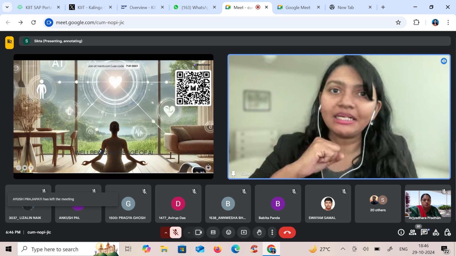This screenshot has height=256, width=456.
Task: Open the Activities panel icon
Action: coord(436,232)
